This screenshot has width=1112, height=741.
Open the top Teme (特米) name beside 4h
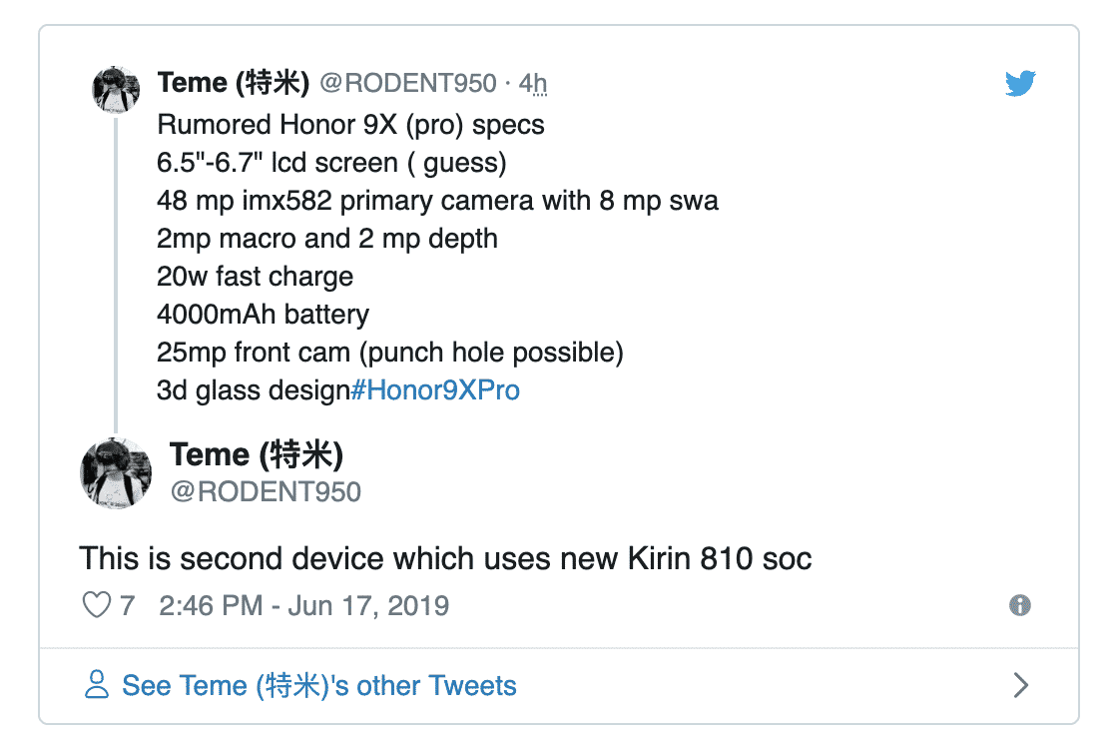point(233,83)
